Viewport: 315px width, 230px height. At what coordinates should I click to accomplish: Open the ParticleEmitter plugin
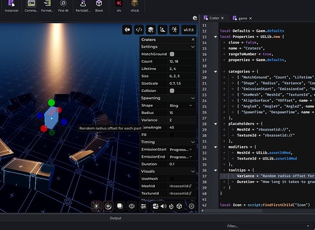(83, 6)
